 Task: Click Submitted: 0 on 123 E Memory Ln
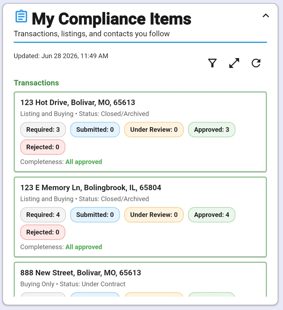[x=95, y=215]
